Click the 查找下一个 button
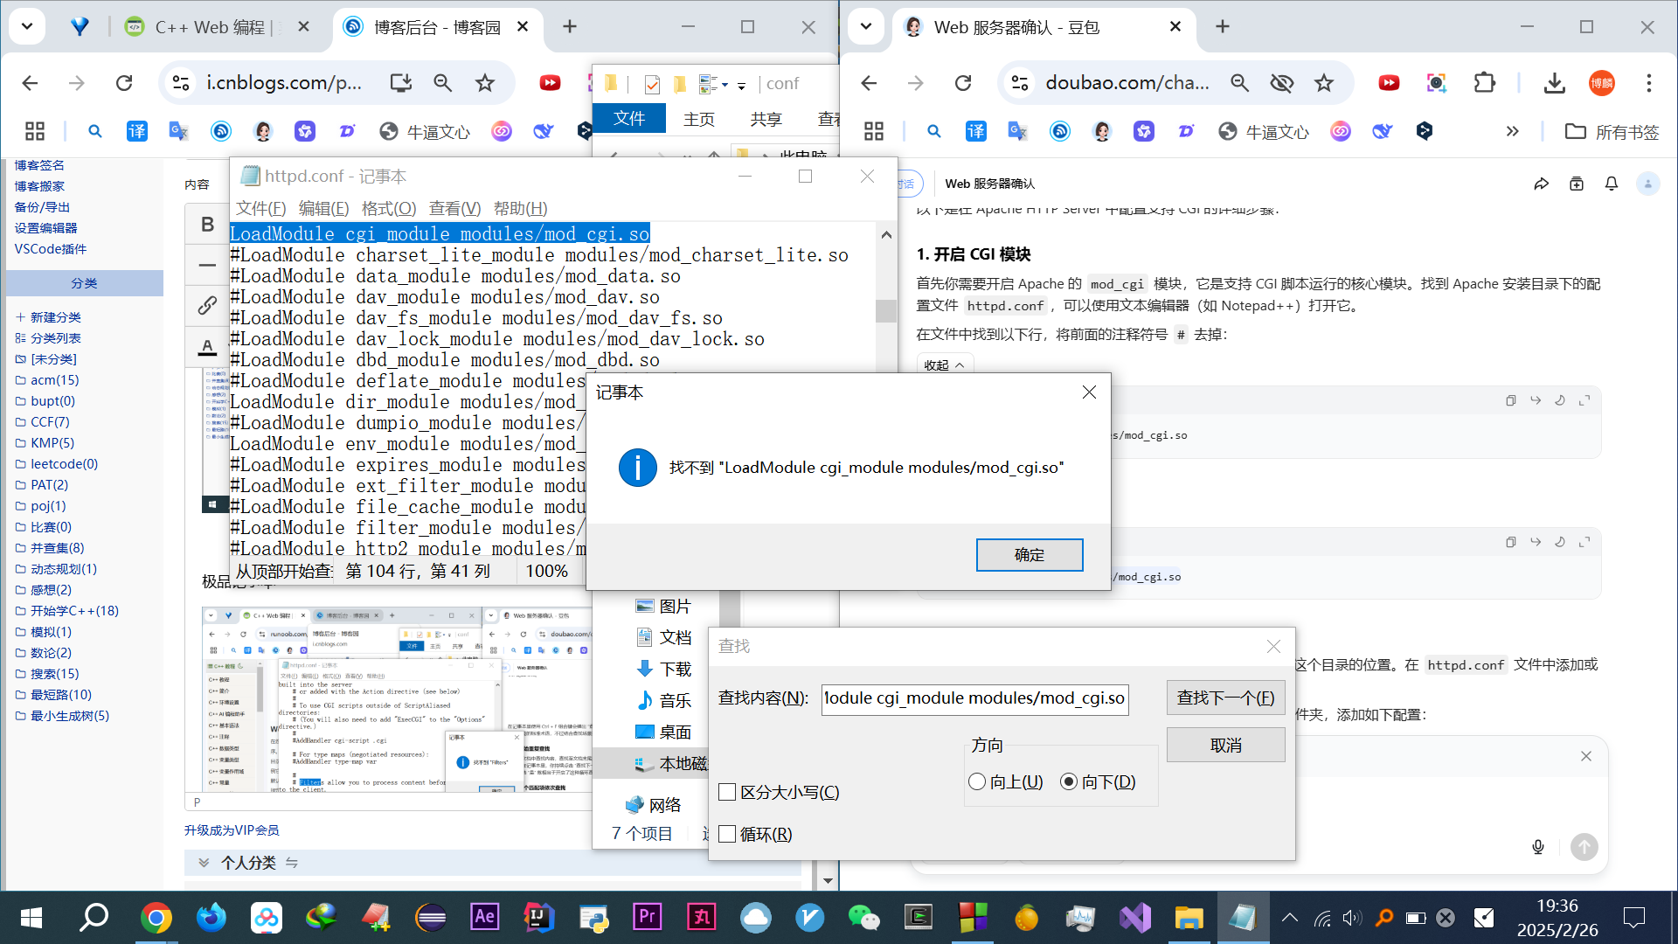Viewport: 1678px width, 944px height. point(1225,698)
